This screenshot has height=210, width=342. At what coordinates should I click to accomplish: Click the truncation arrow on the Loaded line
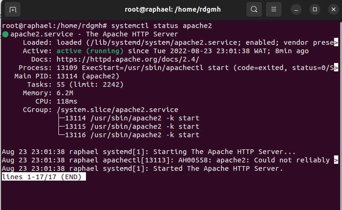[x=336, y=42]
